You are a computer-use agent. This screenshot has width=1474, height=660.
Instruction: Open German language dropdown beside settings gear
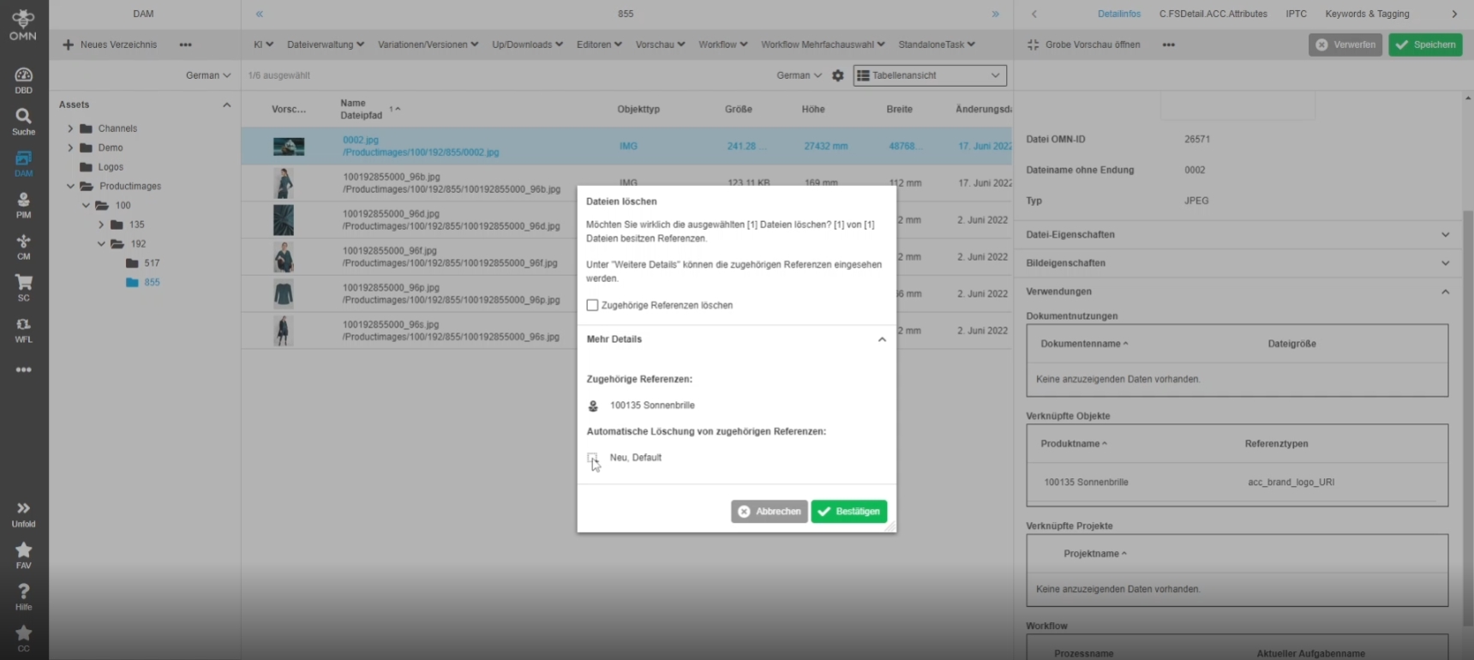[x=799, y=75]
